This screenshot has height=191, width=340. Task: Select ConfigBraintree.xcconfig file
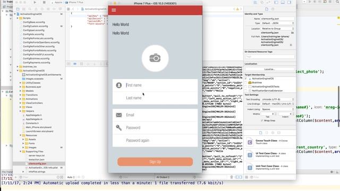tap(36, 58)
